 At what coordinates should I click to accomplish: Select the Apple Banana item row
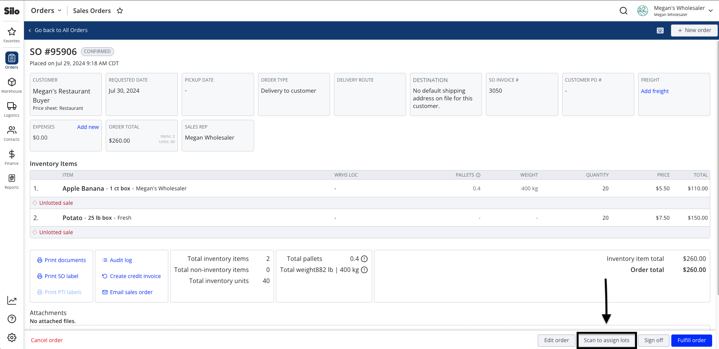point(370,188)
